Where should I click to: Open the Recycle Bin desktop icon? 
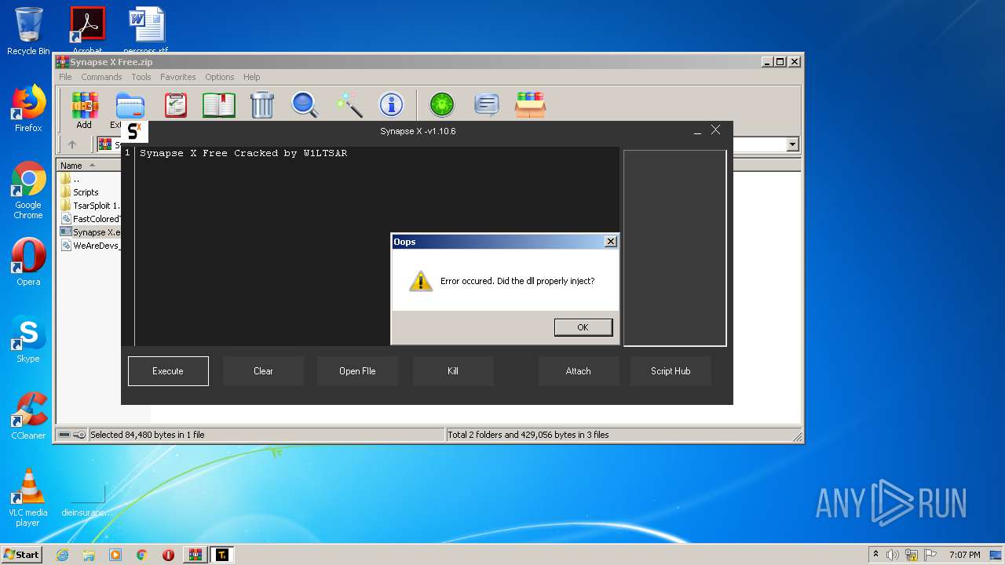[28, 31]
